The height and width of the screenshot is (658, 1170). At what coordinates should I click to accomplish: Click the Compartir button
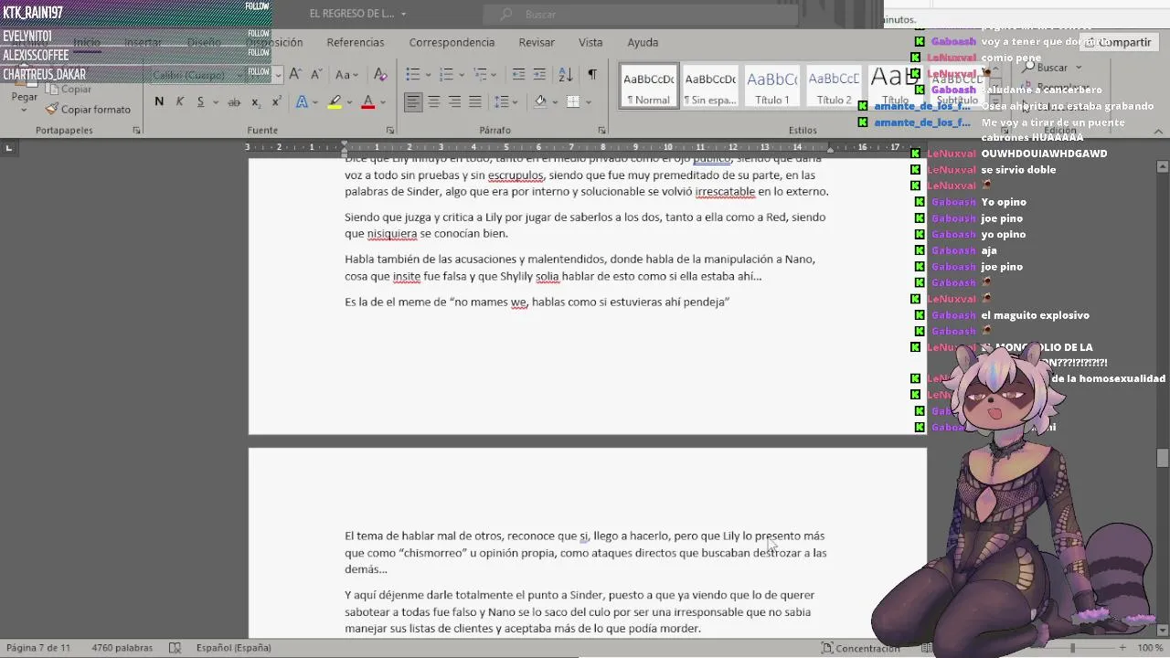point(1118,43)
